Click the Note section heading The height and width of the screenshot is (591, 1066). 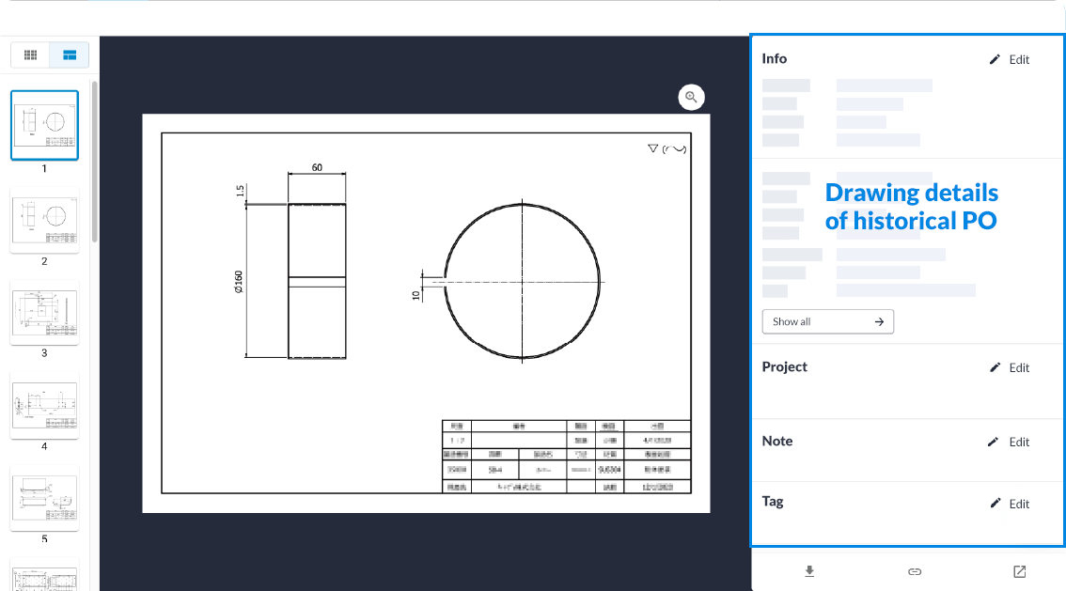pos(777,441)
